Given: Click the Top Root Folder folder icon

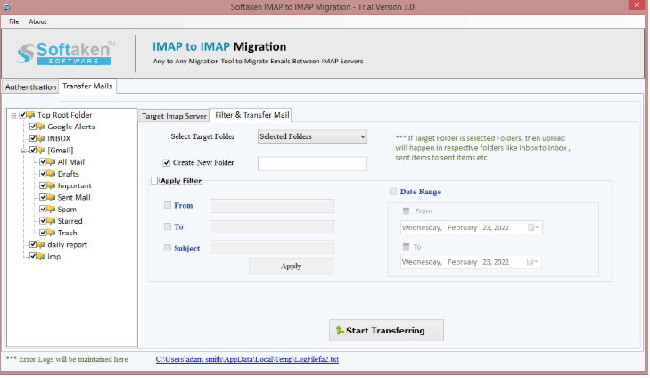Looking at the screenshot, I should tap(30, 115).
